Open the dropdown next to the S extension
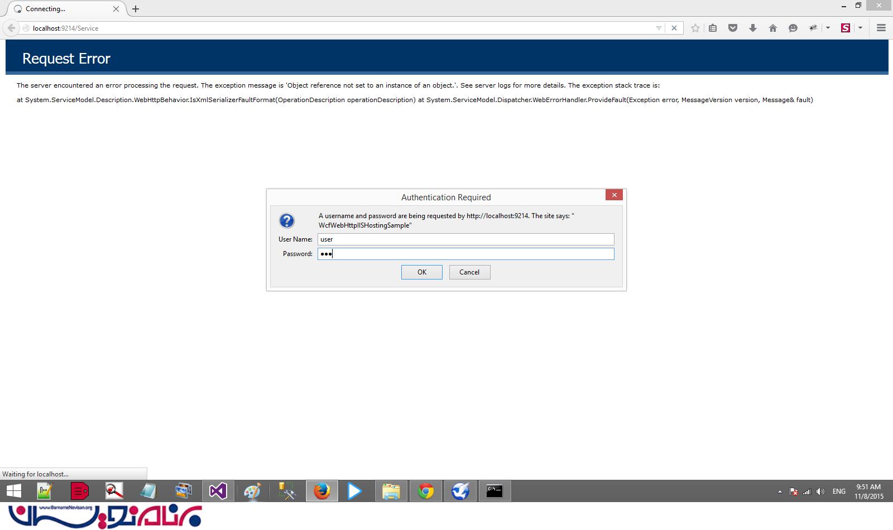The height and width of the screenshot is (530, 893). (x=859, y=27)
